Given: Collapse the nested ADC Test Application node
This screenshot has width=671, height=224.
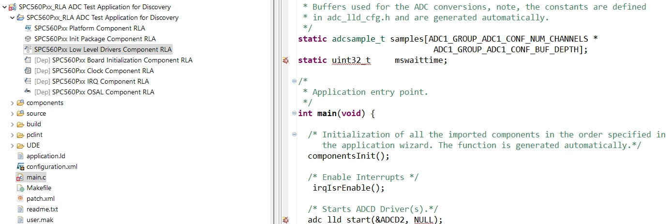Looking at the screenshot, I should [12, 17].
